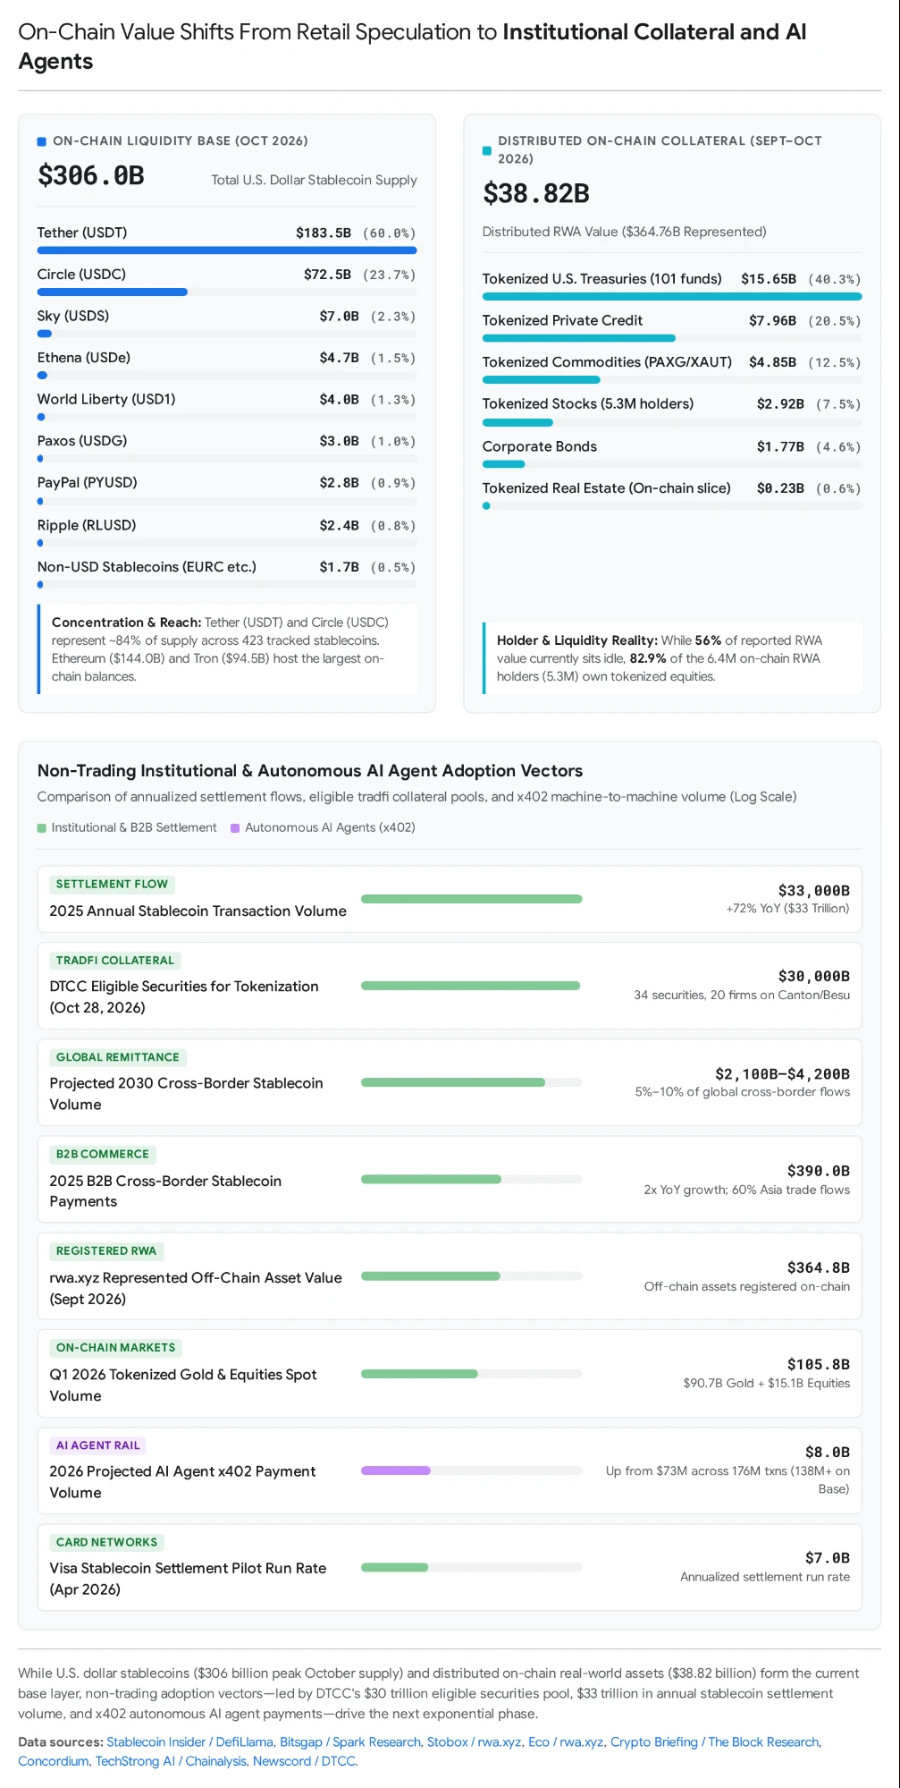The width and height of the screenshot is (900, 1788).
Task: Click the $30,000B DTCC value
Action: [814, 977]
